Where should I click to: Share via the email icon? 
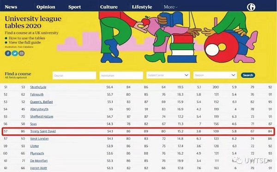(x=22, y=53)
